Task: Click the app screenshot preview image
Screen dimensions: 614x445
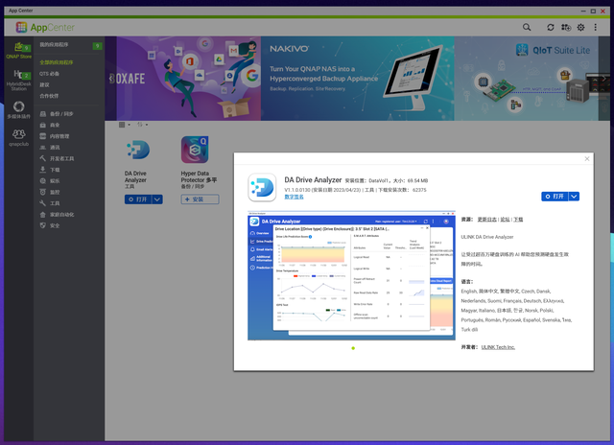Action: [351, 275]
